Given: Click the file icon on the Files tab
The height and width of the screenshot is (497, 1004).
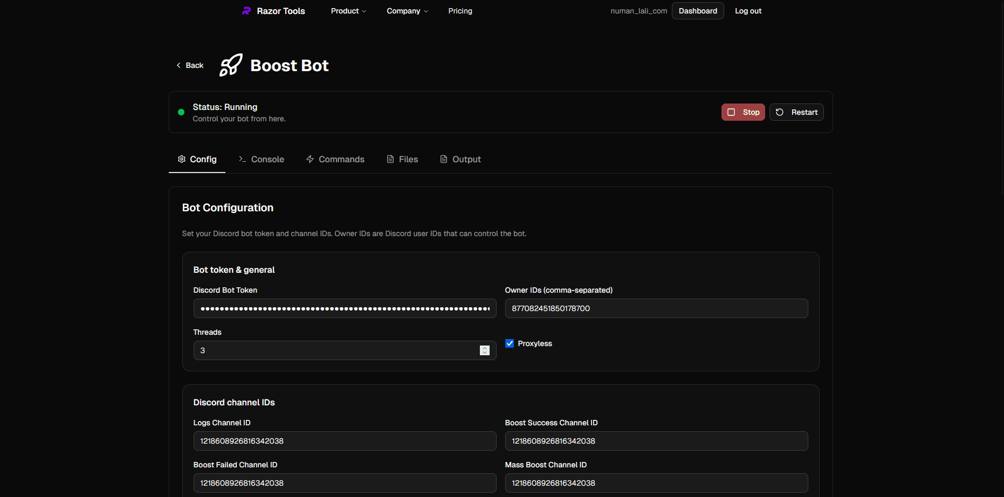Looking at the screenshot, I should 390,159.
